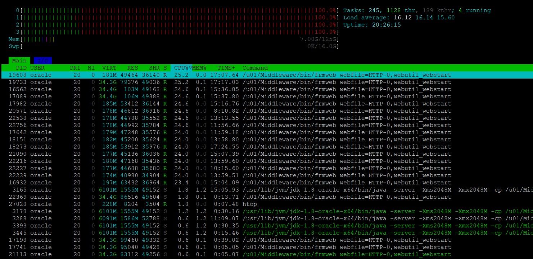The height and width of the screenshot is (259, 533).
Task: Sort by VIRT column header
Action: click(109, 68)
